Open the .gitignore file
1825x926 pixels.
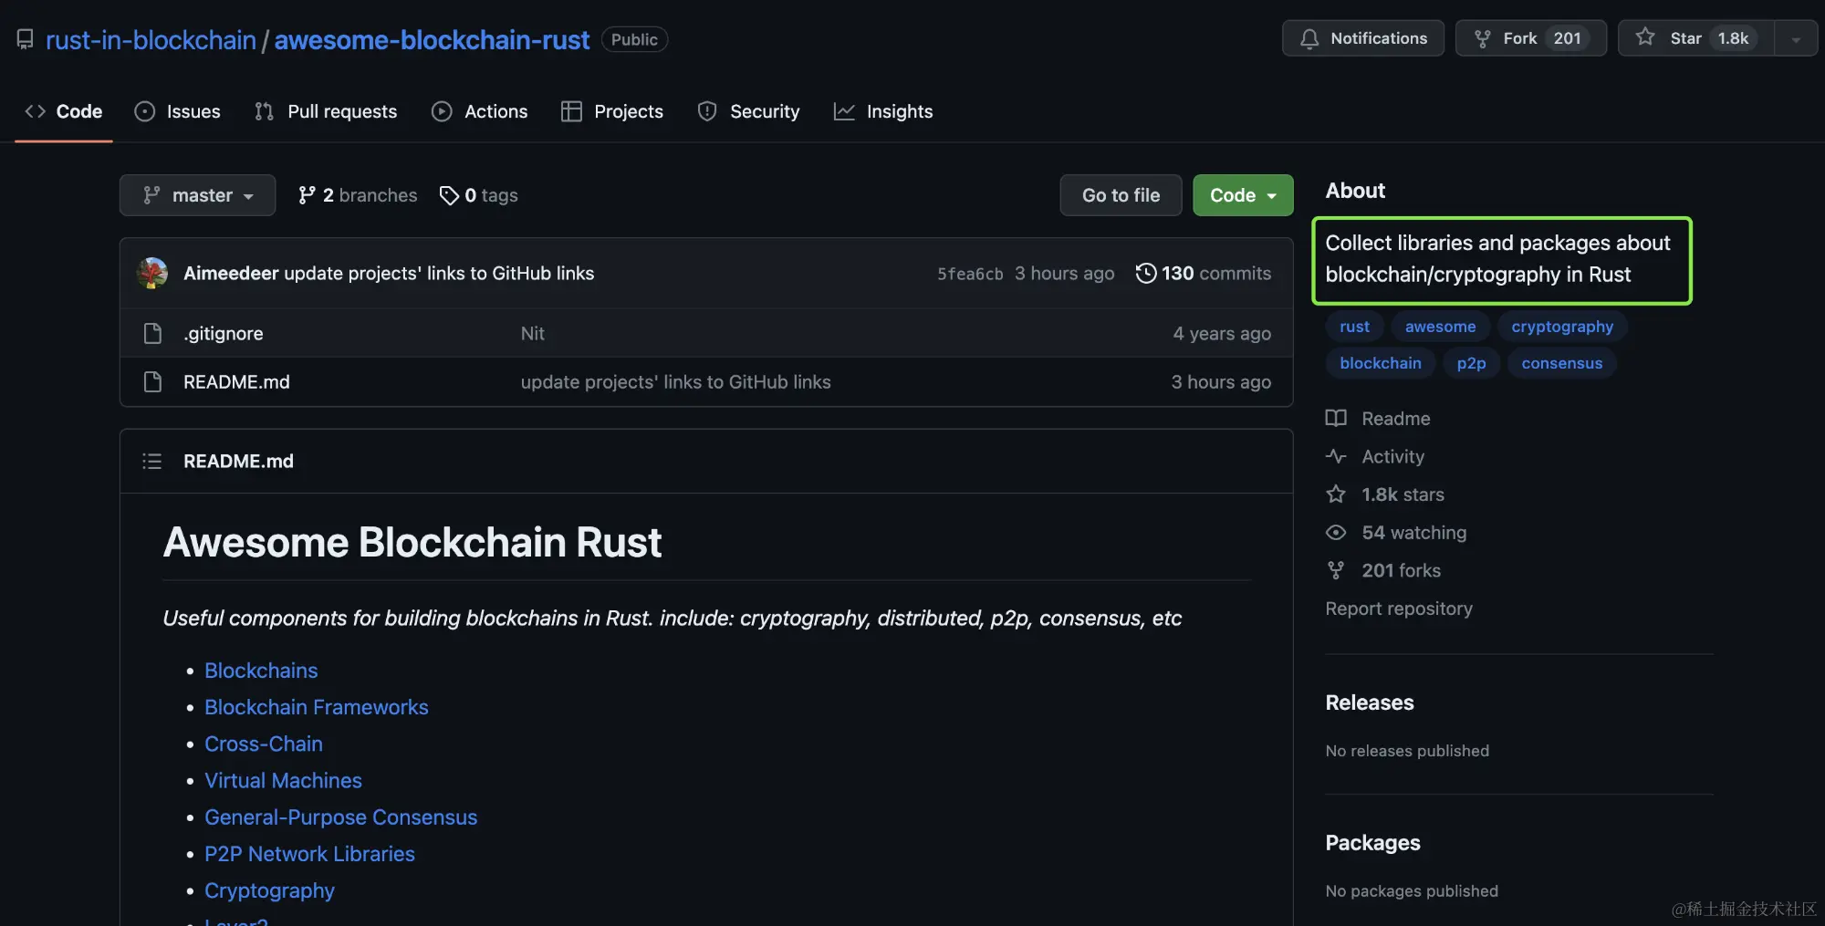224,333
